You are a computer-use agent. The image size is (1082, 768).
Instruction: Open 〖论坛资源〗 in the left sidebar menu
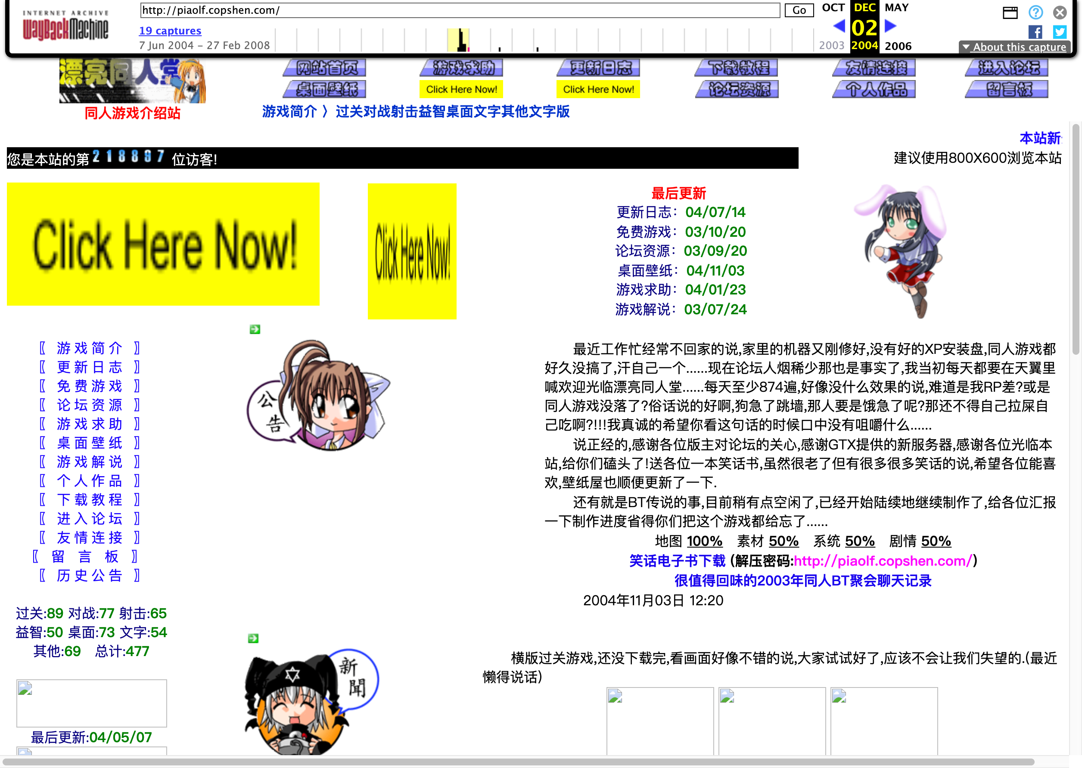90,405
